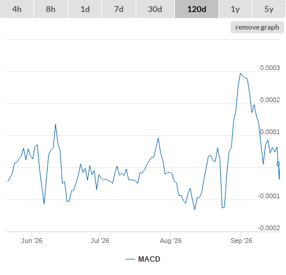Click the -0.0001 y-axis label

(269, 196)
